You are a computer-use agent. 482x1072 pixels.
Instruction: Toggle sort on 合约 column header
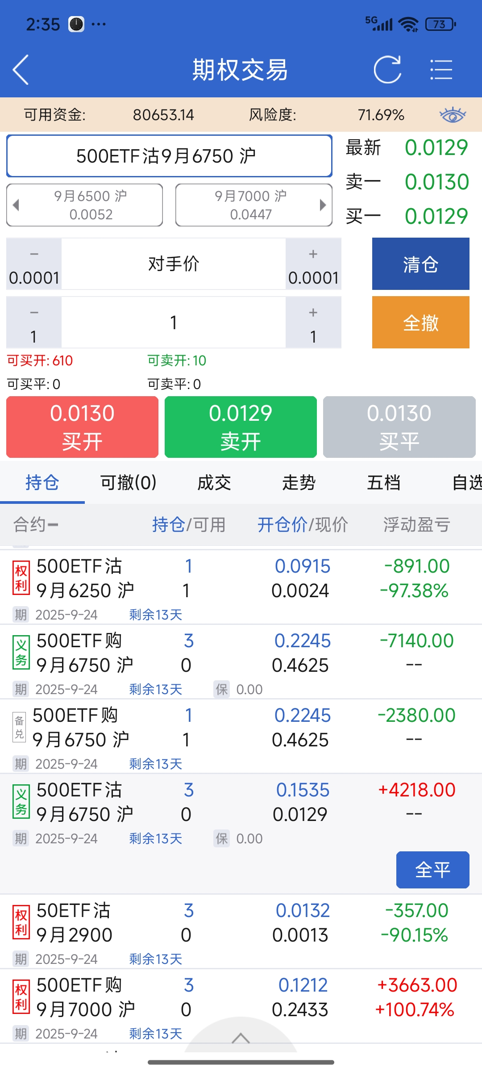pyautogui.click(x=36, y=525)
